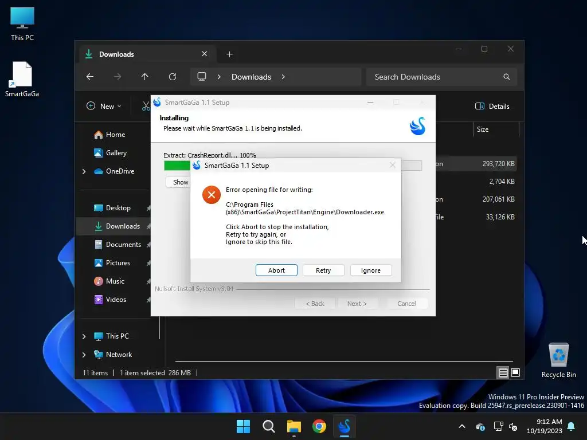
Task: Switch to large thumbnails view
Action: pos(515,372)
